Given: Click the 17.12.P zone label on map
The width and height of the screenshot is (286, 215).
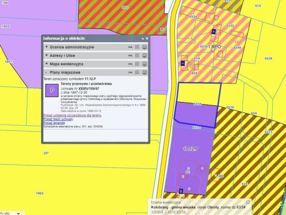Looking at the screenshot, I should click(189, 148).
